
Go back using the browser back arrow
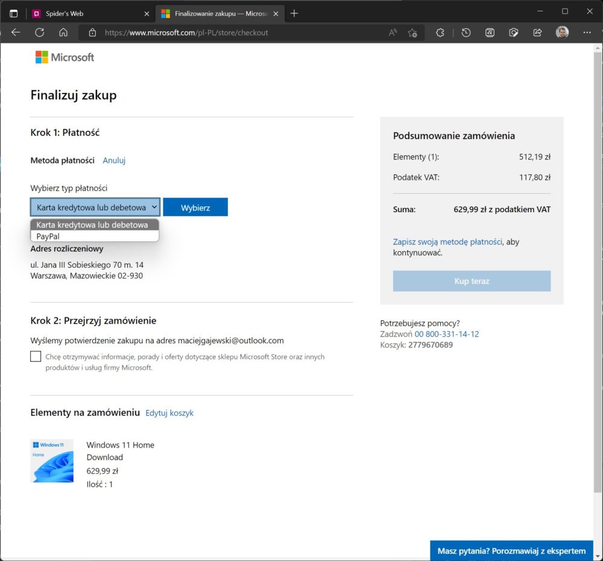coord(16,33)
